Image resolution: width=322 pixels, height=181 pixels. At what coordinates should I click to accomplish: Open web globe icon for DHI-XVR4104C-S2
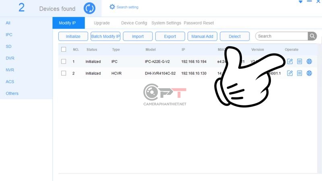click(x=309, y=73)
